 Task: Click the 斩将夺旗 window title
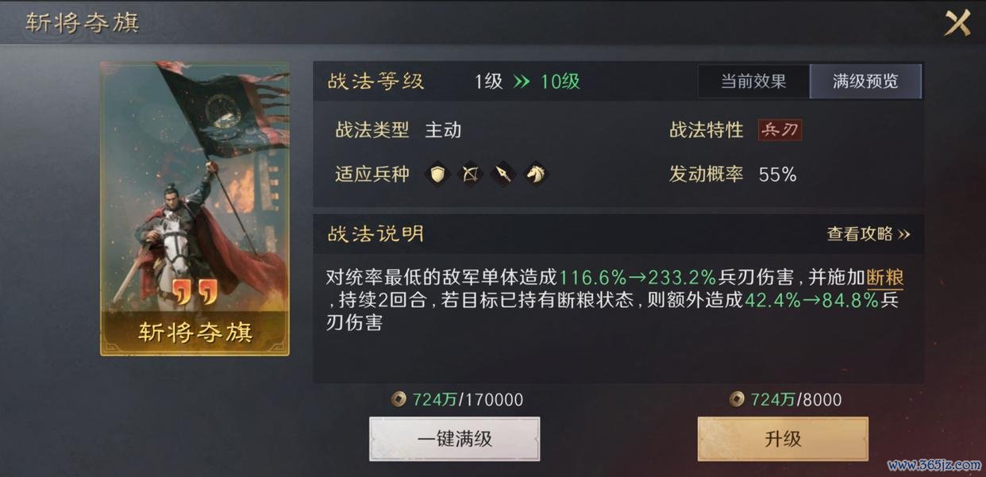click(82, 22)
